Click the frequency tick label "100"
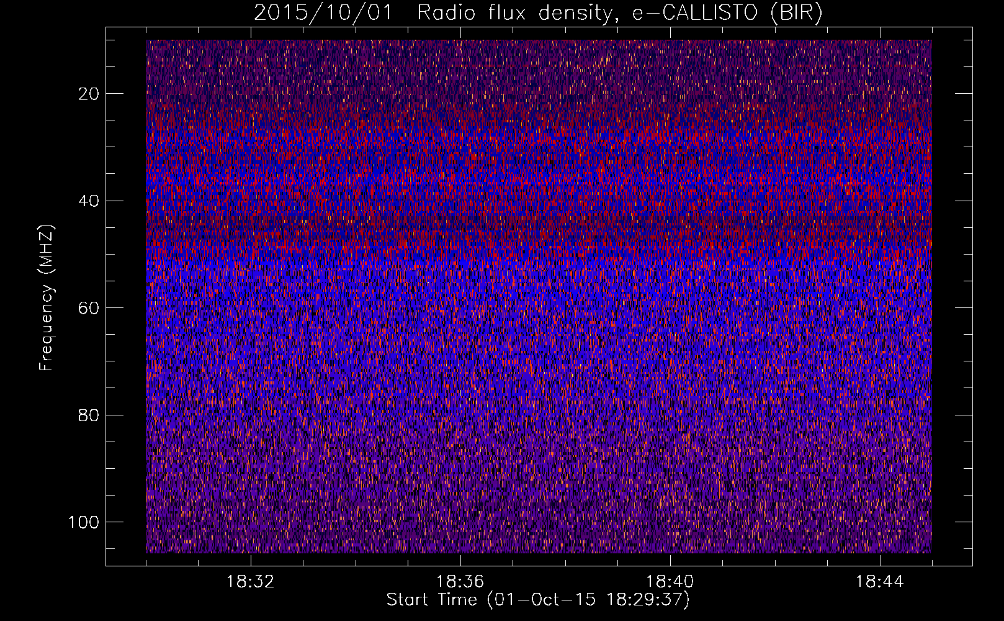1004x621 pixels. (x=84, y=522)
